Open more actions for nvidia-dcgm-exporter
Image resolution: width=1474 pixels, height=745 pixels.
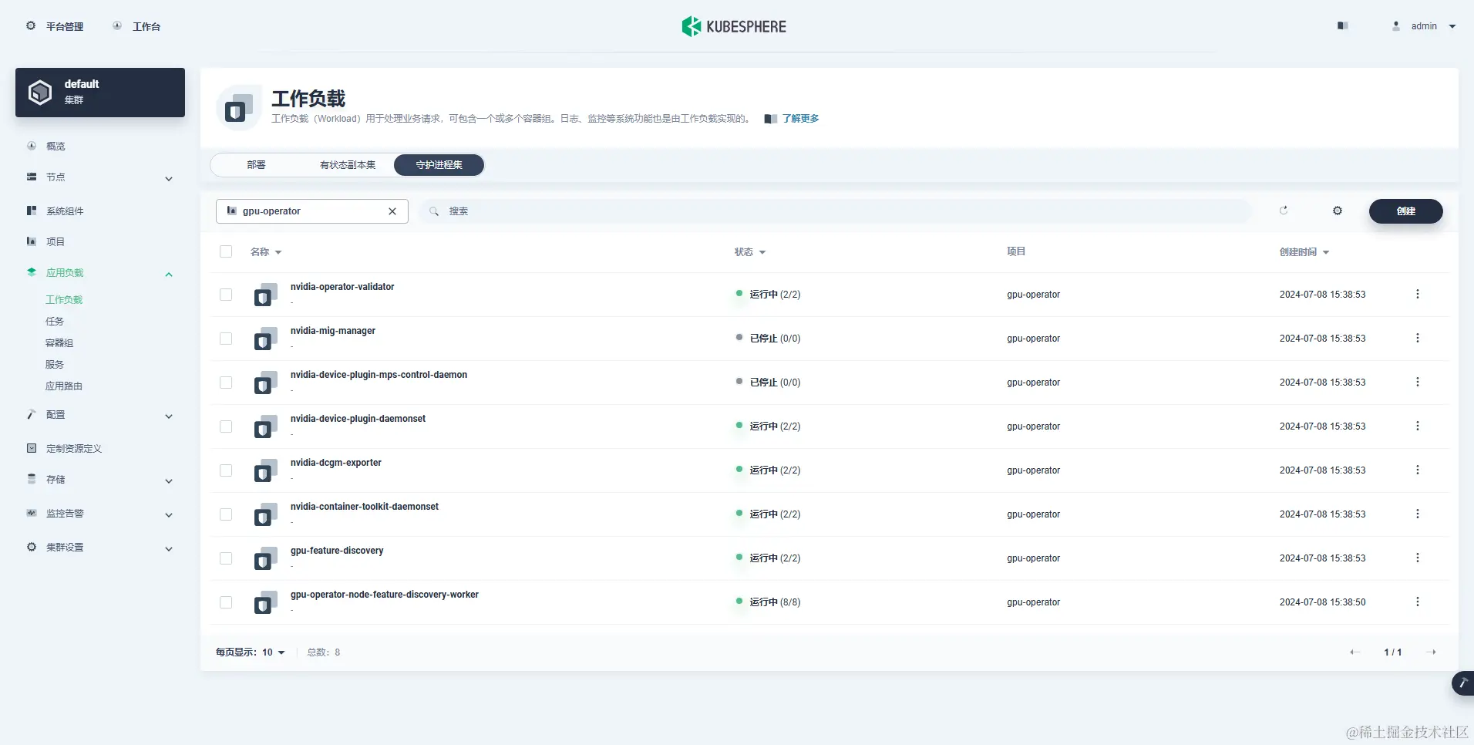click(1417, 470)
